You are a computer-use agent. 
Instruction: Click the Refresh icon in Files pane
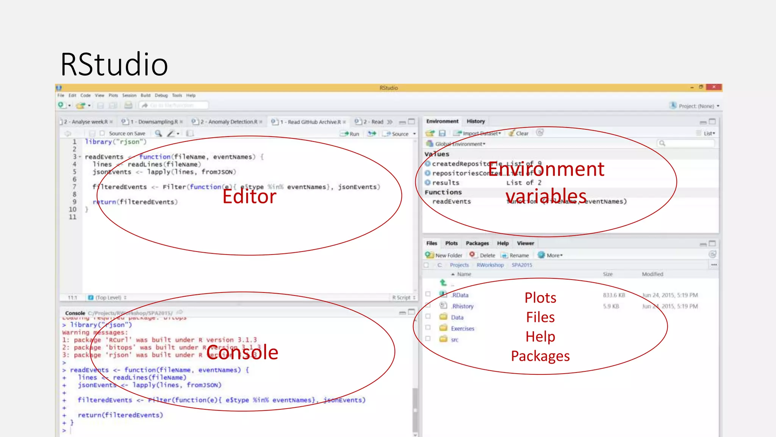pyautogui.click(x=712, y=255)
